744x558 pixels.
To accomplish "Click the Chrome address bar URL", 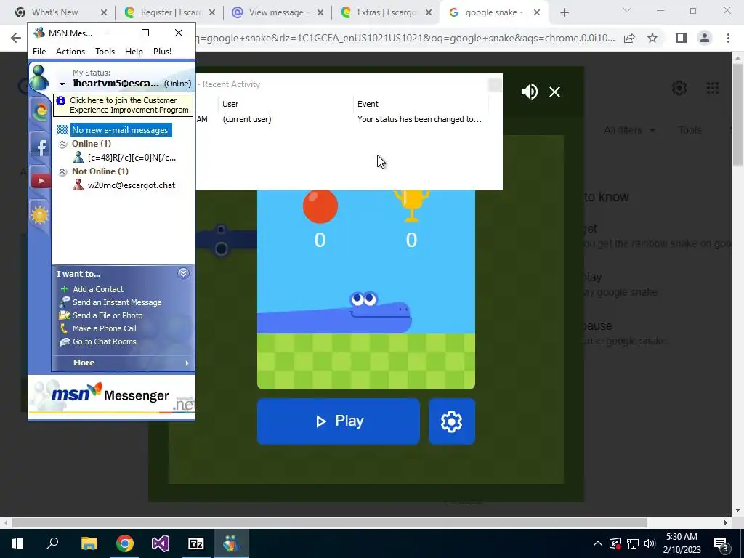I will 404,38.
